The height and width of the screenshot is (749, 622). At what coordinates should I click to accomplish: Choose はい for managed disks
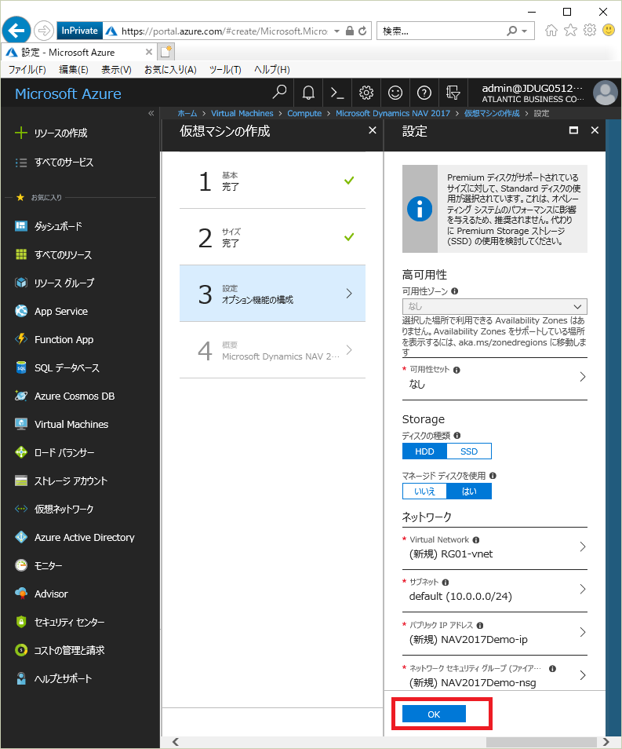pyautogui.click(x=469, y=491)
